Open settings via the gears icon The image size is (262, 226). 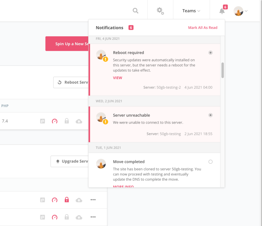point(160,11)
